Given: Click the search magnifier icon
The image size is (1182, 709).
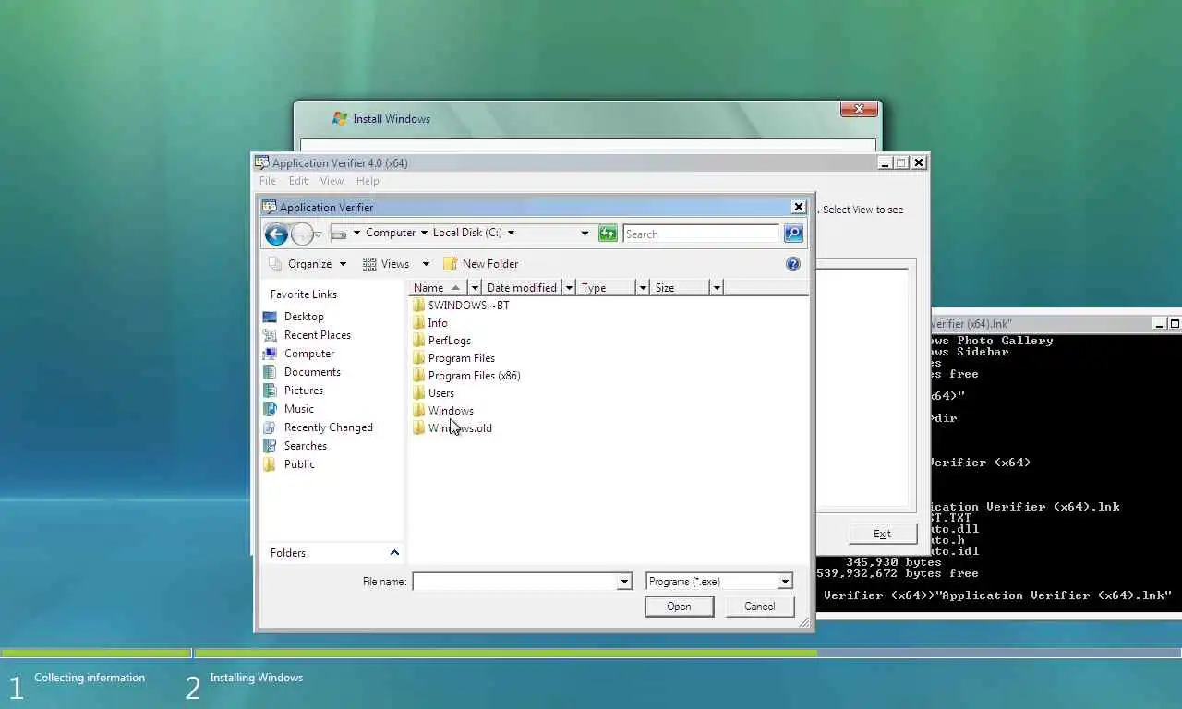Looking at the screenshot, I should click(793, 234).
